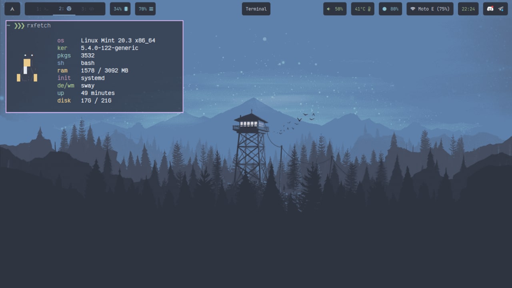Click the 'disk' label in terminal

tap(64, 101)
